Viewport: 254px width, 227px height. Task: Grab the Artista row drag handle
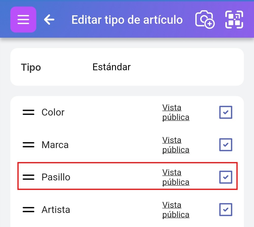pyautogui.click(x=28, y=210)
